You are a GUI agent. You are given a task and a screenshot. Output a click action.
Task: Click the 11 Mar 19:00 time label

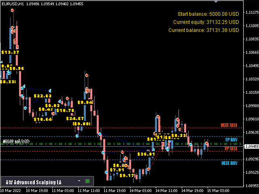click(115, 191)
